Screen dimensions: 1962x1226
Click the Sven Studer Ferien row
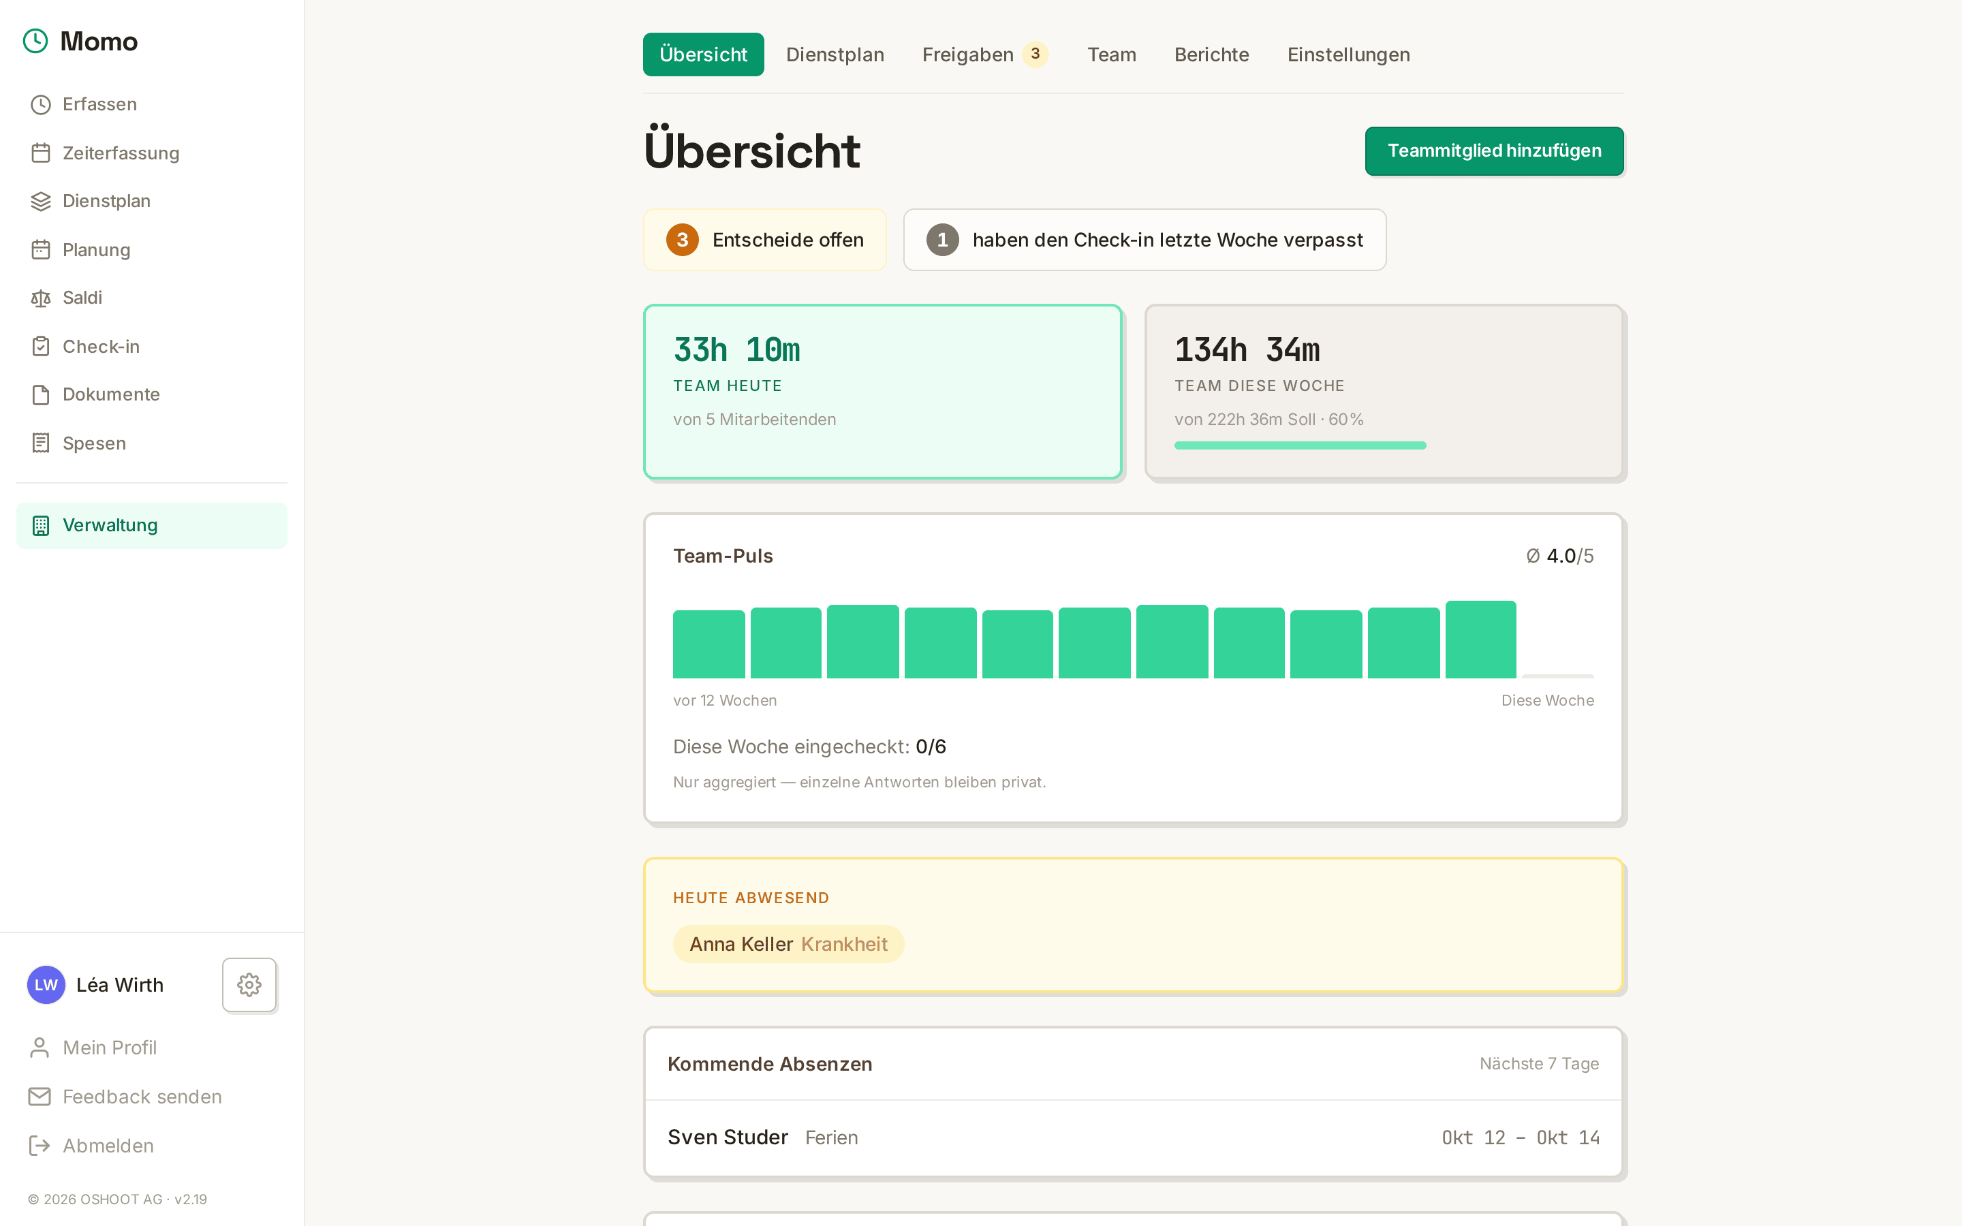click(1134, 1137)
